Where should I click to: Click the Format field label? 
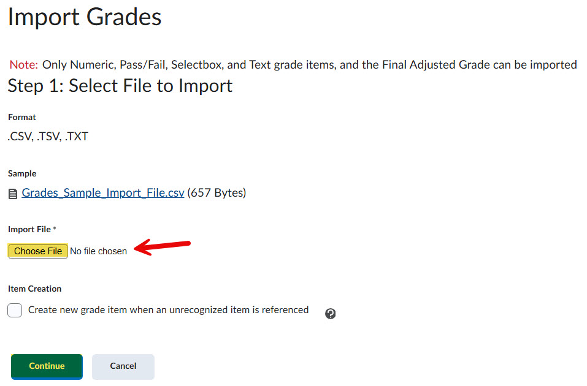coord(22,117)
